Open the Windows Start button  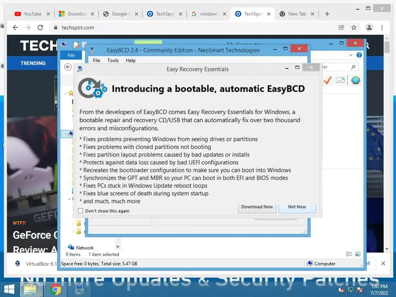coord(9,289)
